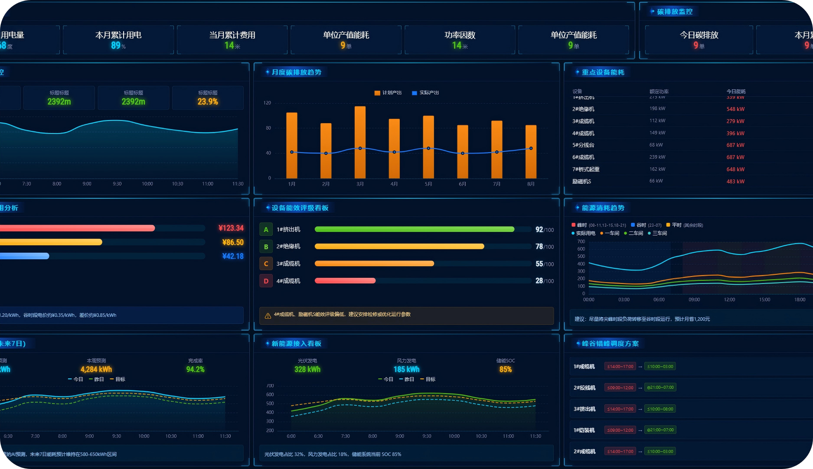Image resolution: width=813 pixels, height=469 pixels.
Task: Click the grade C badge for 3#成缆机
Action: click(x=266, y=264)
